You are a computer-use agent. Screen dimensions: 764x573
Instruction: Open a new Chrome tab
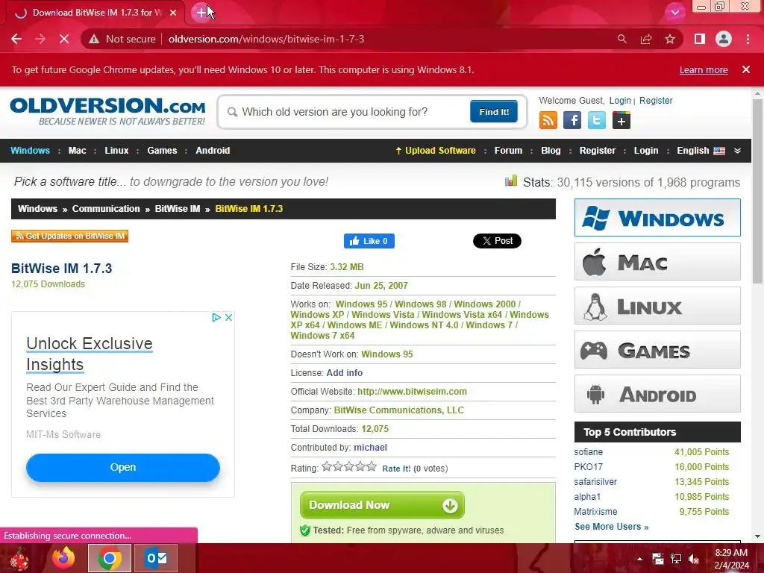pos(201,13)
